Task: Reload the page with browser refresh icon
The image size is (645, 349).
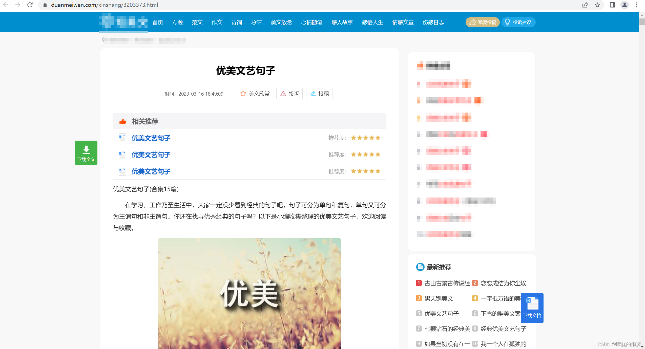Action: coord(30,5)
